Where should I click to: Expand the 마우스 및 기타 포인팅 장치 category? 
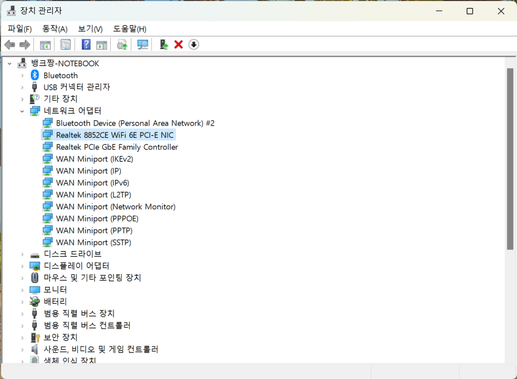coord(22,278)
